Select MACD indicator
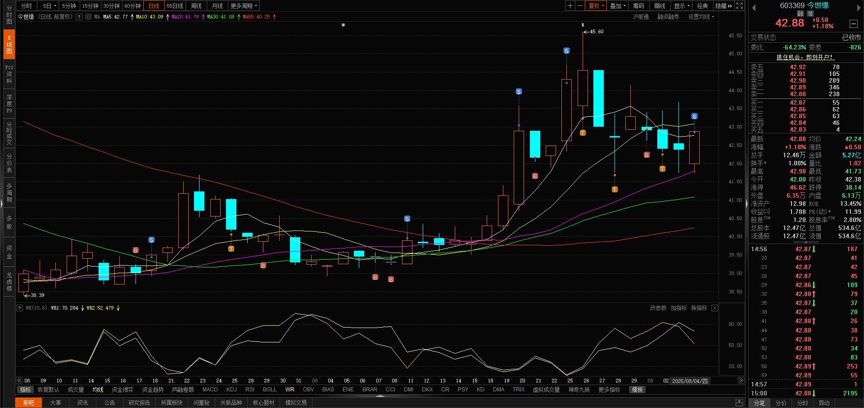The height and width of the screenshot is (408, 864). pos(210,390)
